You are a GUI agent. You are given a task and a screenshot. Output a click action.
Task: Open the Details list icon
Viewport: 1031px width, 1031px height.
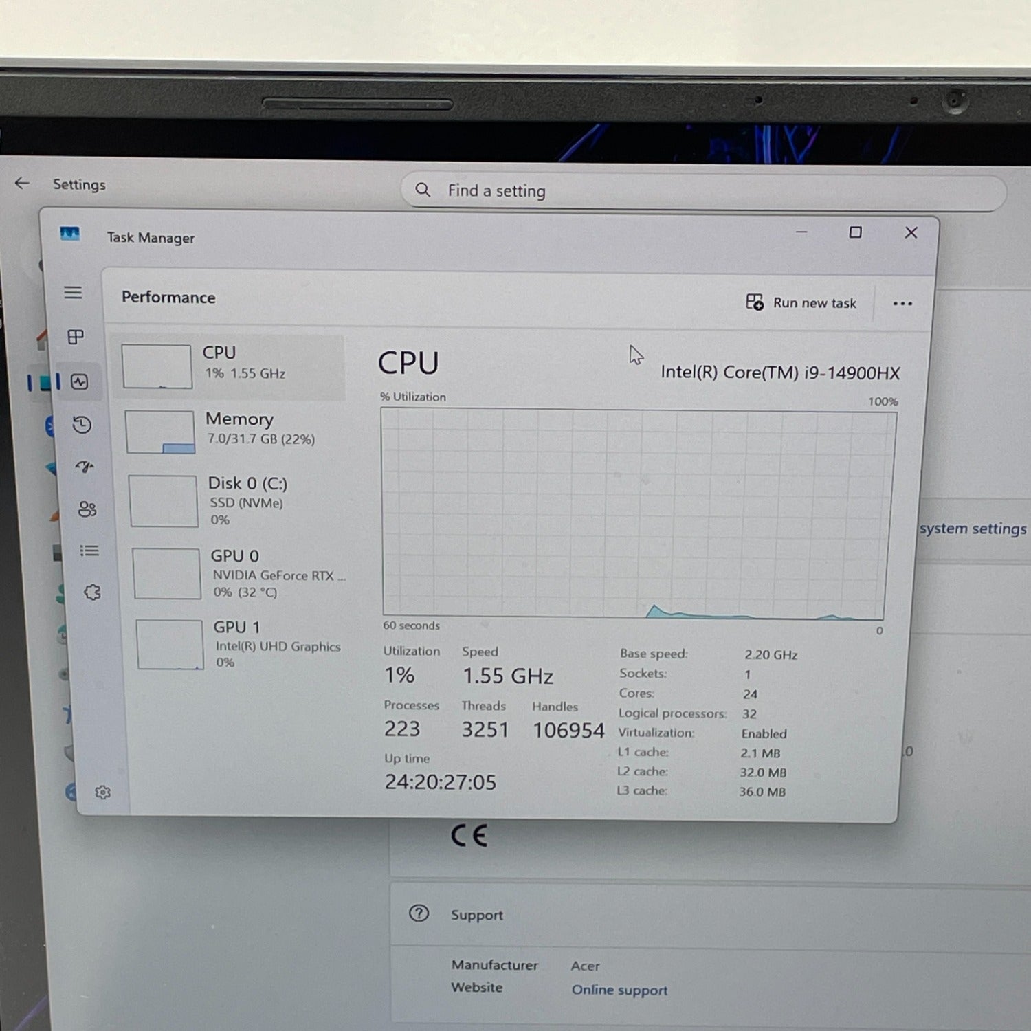[89, 551]
